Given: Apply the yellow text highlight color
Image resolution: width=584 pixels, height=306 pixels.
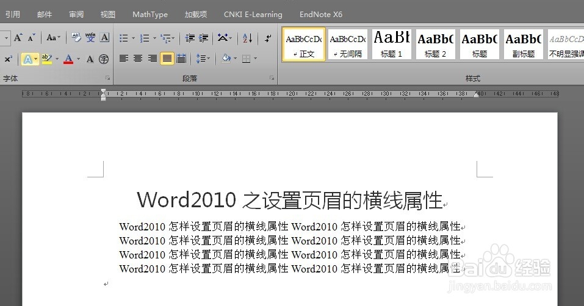Looking at the screenshot, I should tap(47, 59).
